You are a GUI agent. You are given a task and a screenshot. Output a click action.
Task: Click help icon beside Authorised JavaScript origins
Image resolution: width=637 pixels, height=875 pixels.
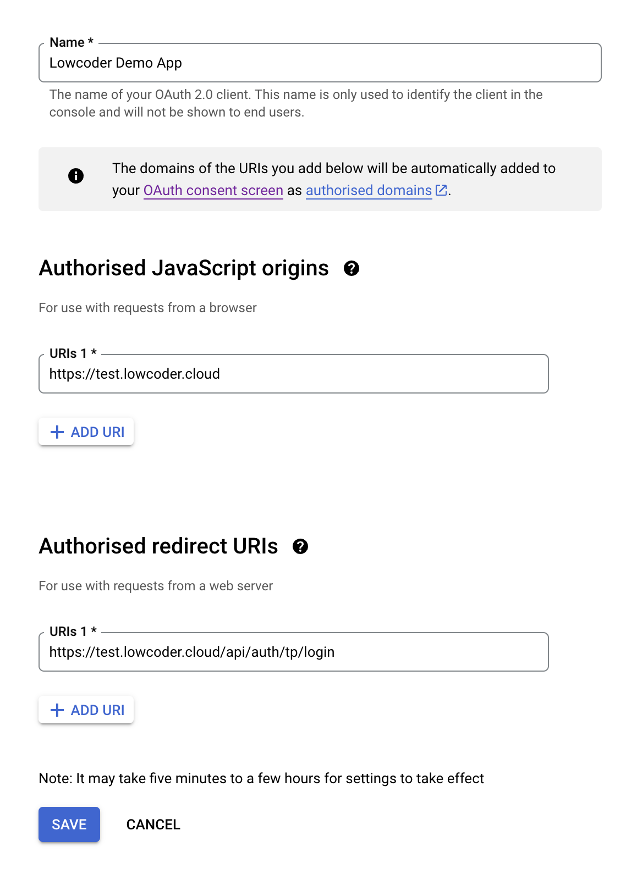click(x=352, y=268)
